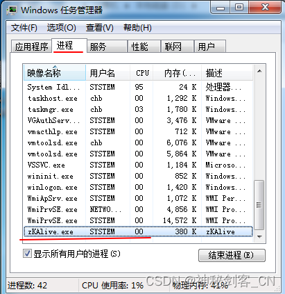
Task: Click the vertical scrollbar thumb
Action: click(259, 204)
